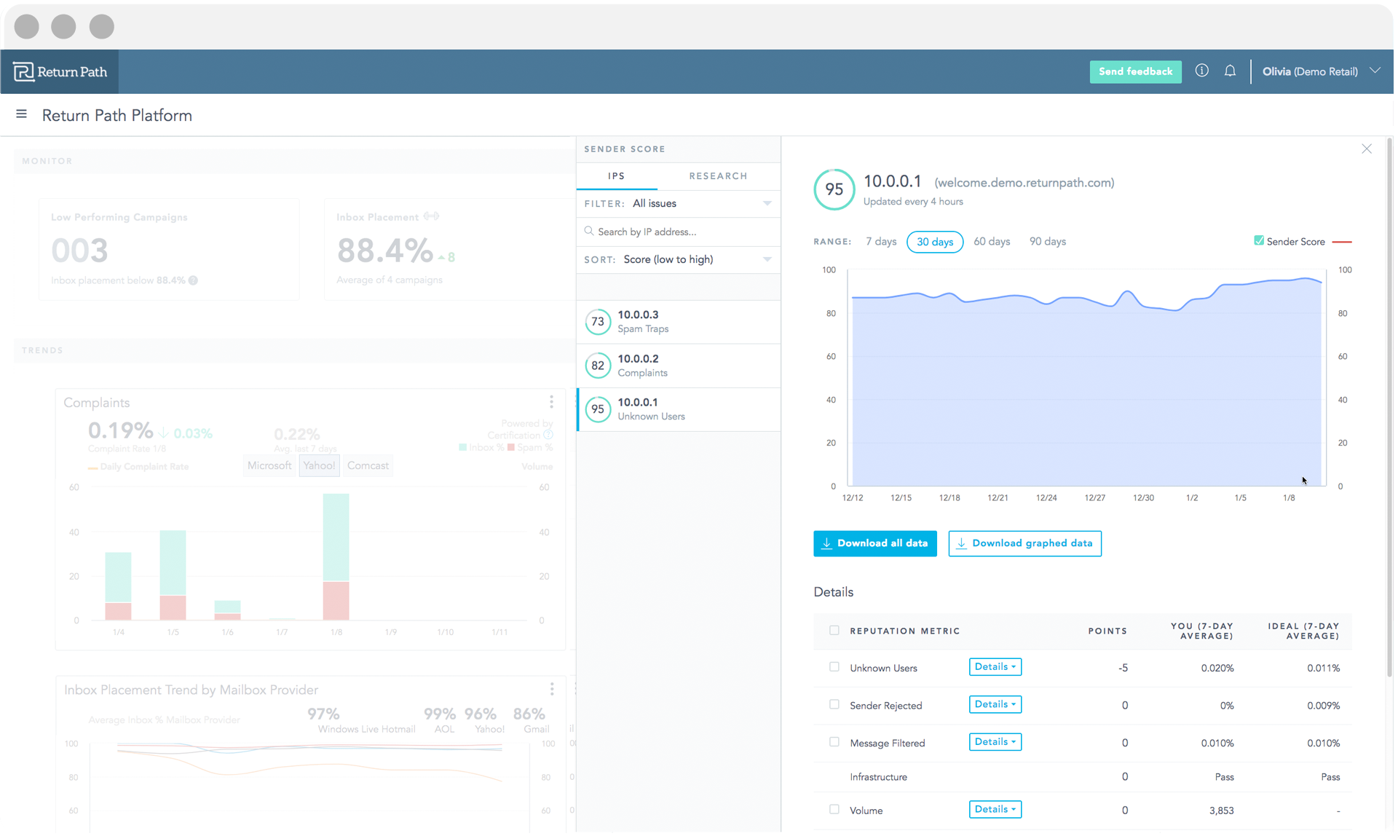Viewport: 1398px width, 836px height.
Task: Click the red Sender Score line swatch
Action: coord(1342,242)
